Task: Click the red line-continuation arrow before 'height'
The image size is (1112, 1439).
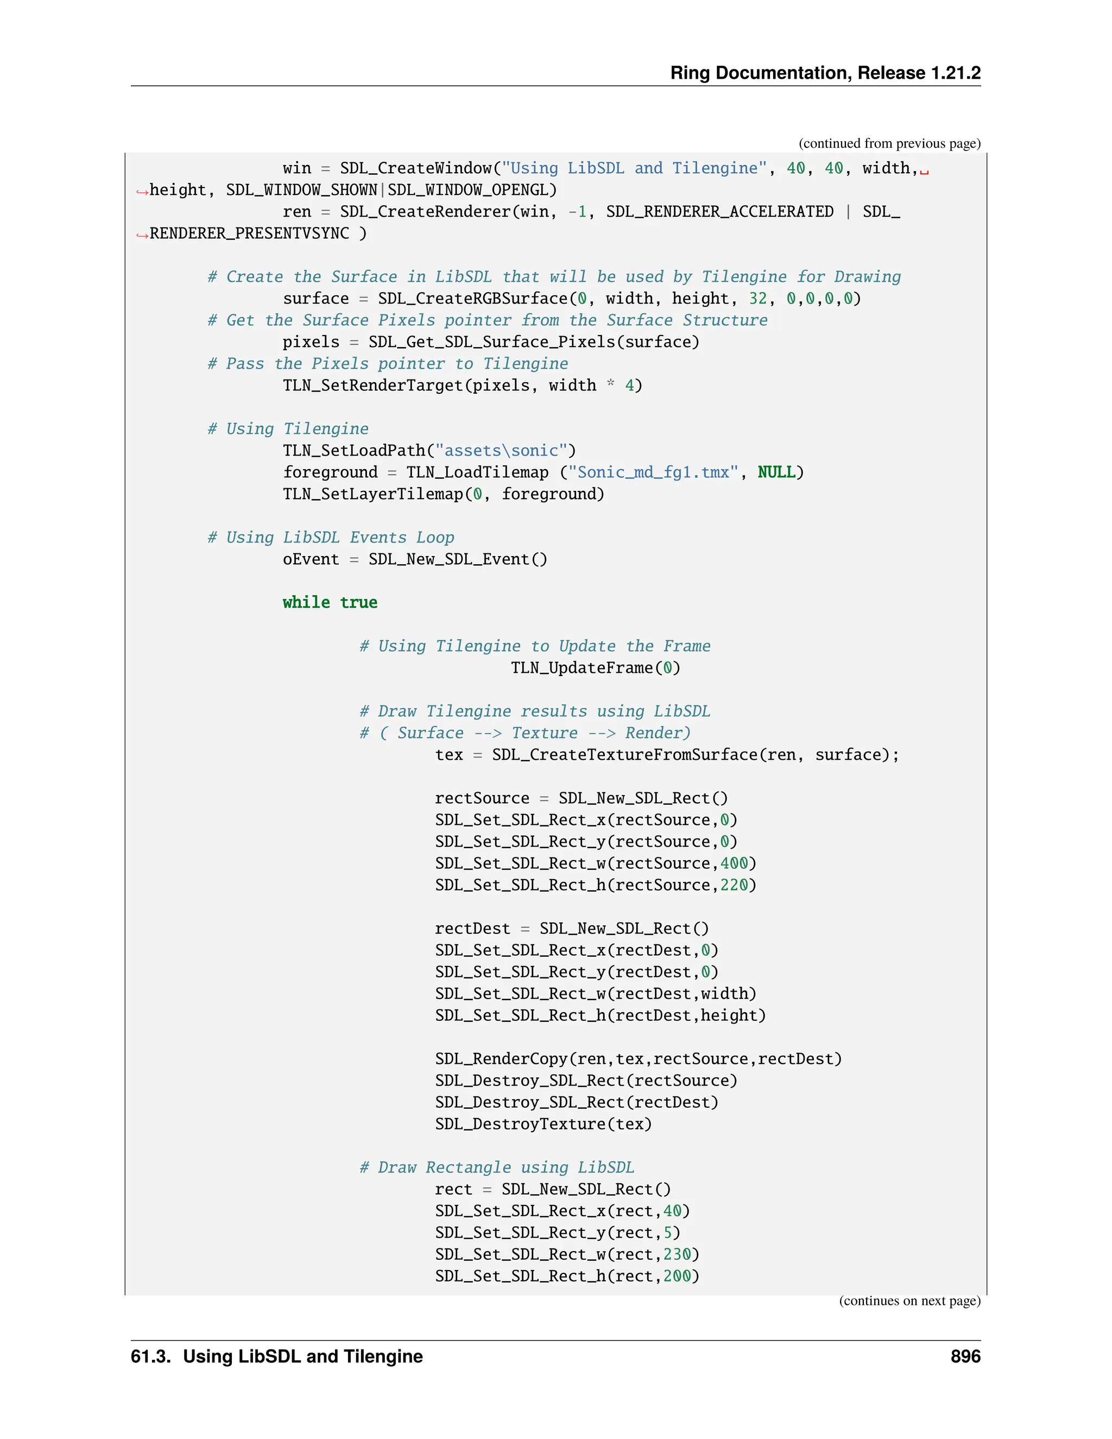Action: coord(142,192)
